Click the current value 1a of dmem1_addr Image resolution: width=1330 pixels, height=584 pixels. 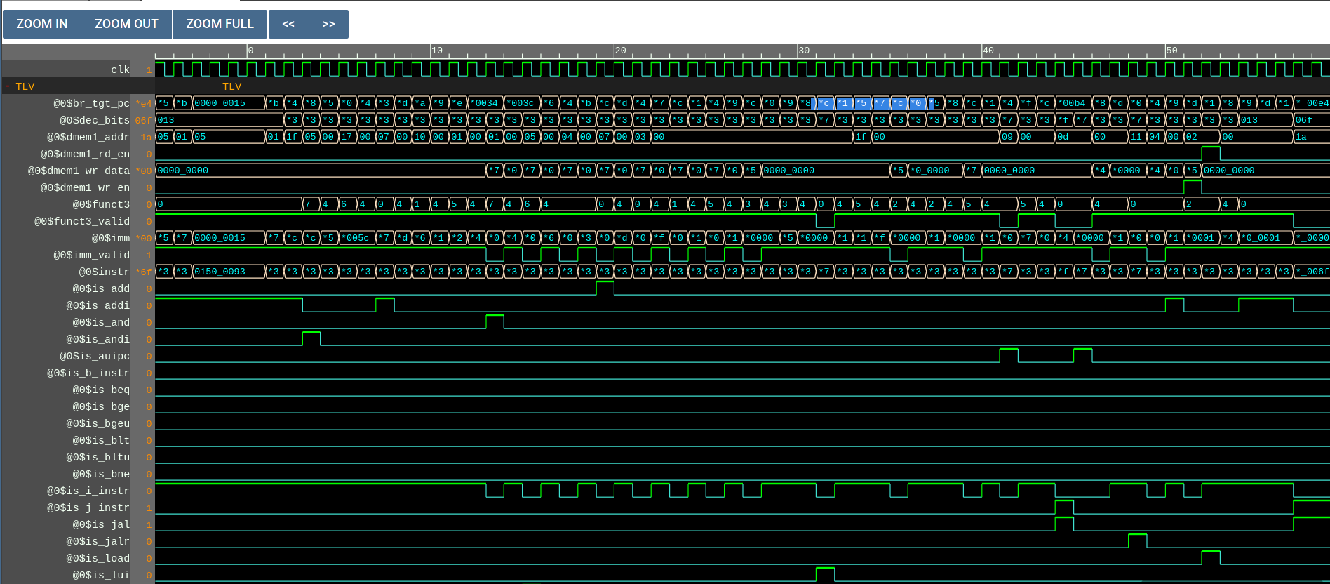(x=146, y=137)
